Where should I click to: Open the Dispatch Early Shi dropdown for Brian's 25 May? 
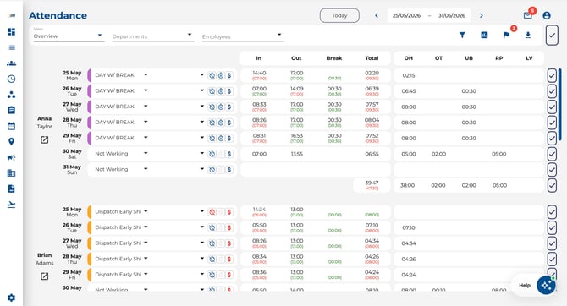tap(122, 211)
